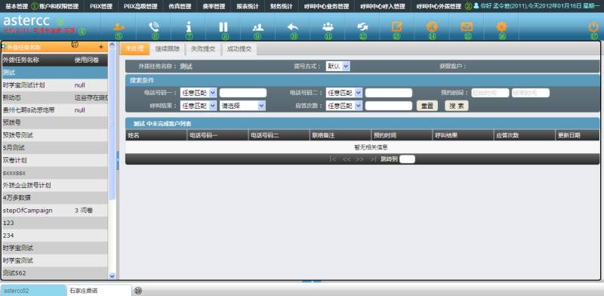Open the 请选择 call result dropdown
The height and width of the screenshot is (296, 604).
pyautogui.click(x=242, y=106)
